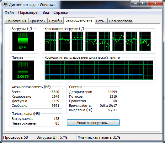This screenshot has height=143, width=165.
Task: Click the first CPU core history graph
Action: (51, 42)
